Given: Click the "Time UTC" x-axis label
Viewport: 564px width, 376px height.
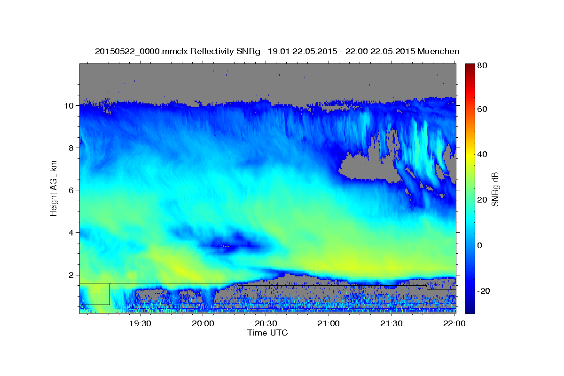Looking at the screenshot, I should 267,333.
